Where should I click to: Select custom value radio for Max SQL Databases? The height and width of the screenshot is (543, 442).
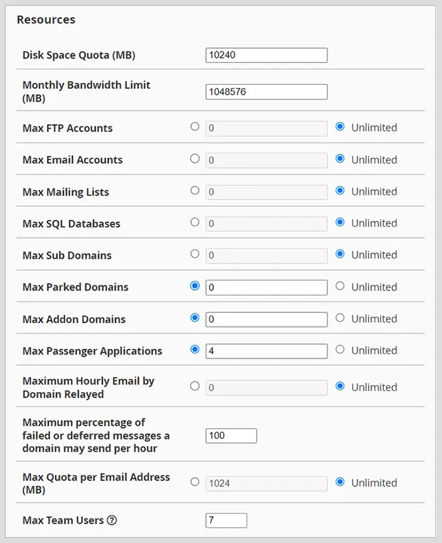coord(195,222)
